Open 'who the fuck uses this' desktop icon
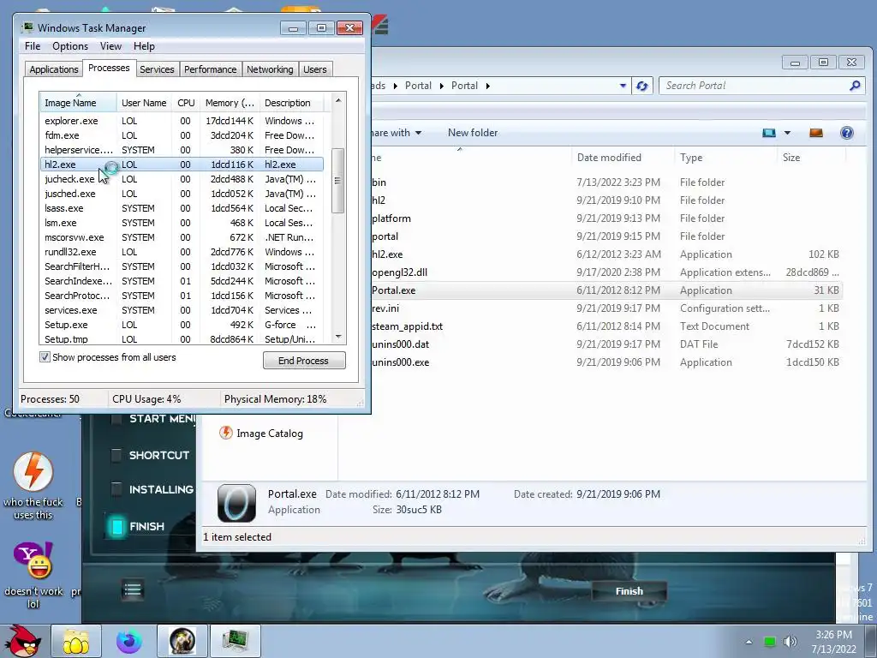This screenshot has width=877, height=658. [33, 487]
